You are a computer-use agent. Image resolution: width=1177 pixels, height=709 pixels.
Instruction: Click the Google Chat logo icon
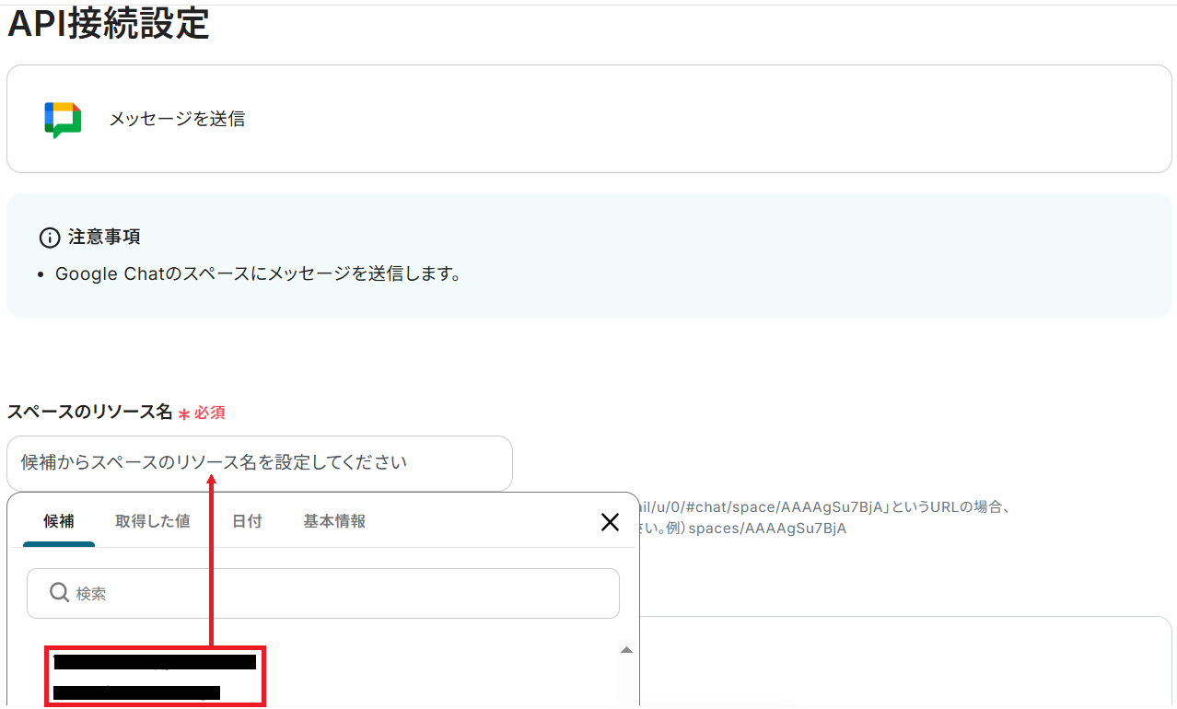(63, 120)
